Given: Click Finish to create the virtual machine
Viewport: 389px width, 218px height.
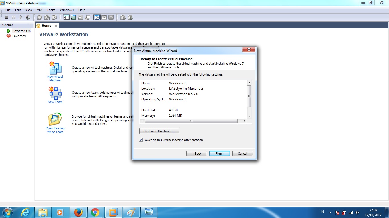Looking at the screenshot, I should pos(219,153).
